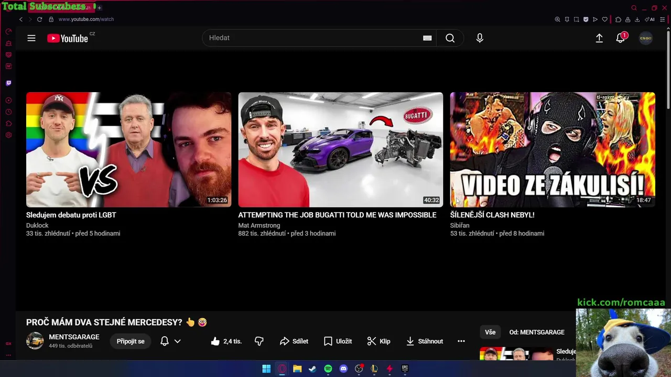This screenshot has height=377, width=671.
Task: Click the youtube.com address bar URL
Action: pyautogui.click(x=86, y=19)
